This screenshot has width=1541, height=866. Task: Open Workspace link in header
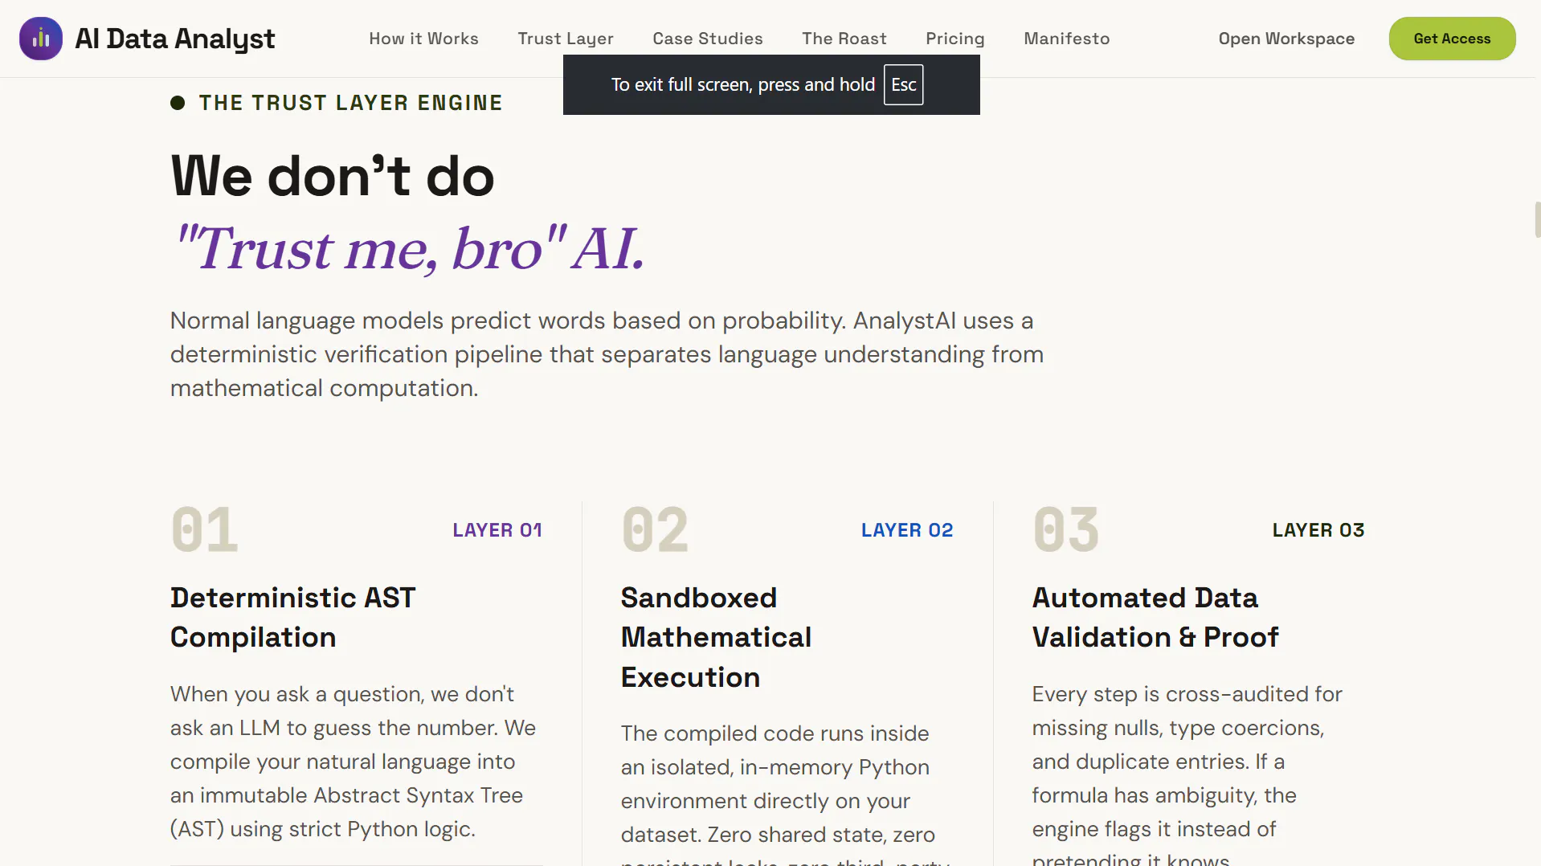(1286, 39)
